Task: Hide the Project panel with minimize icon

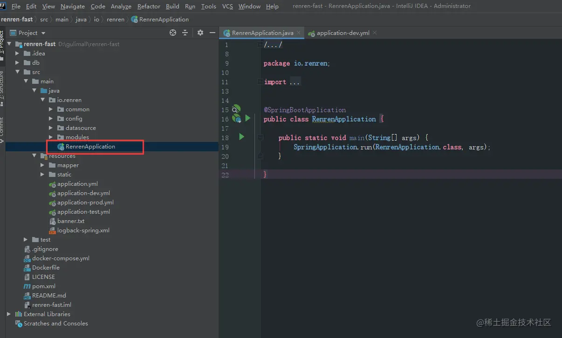Action: pos(212,33)
